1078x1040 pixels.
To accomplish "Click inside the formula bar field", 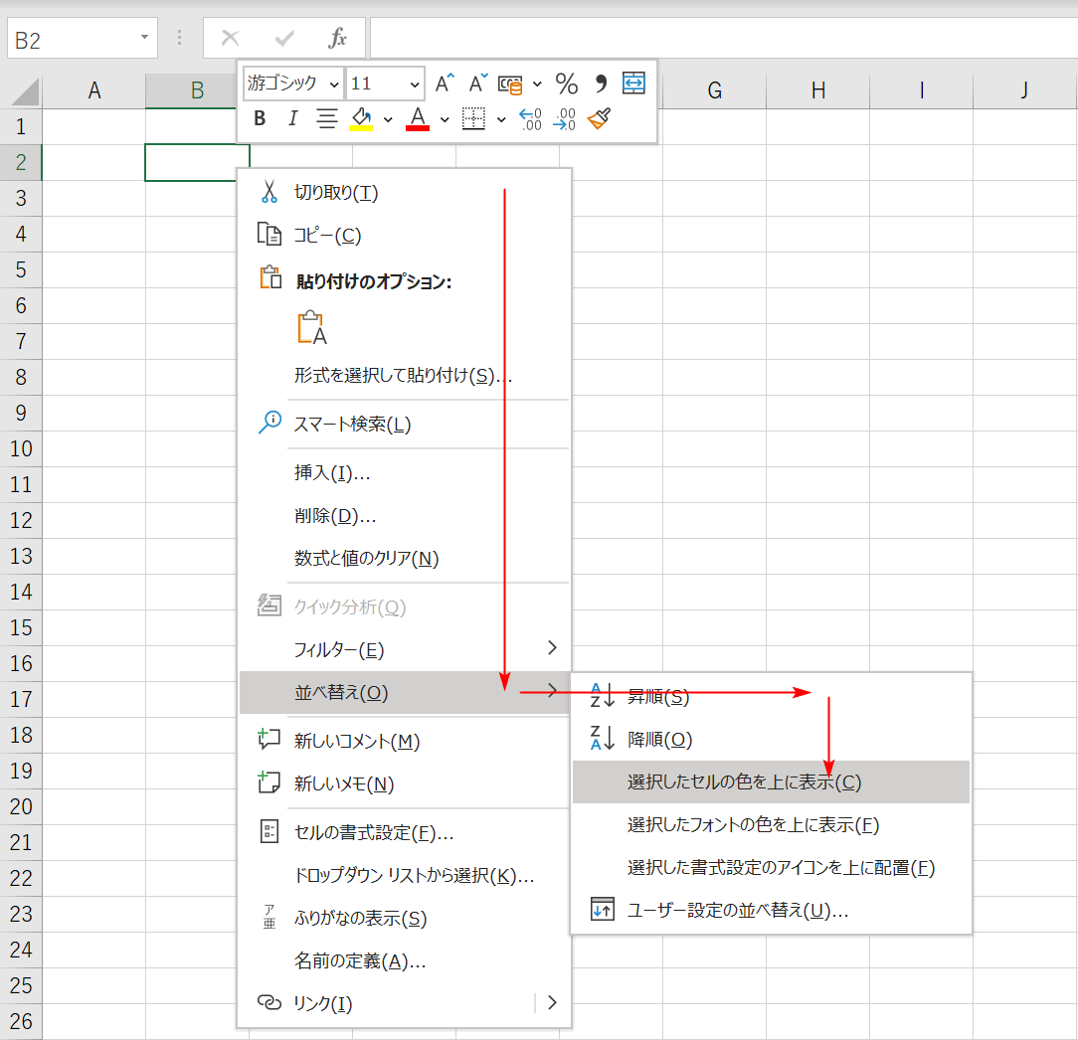I will (722, 38).
